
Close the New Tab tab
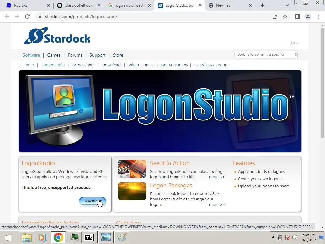250,6
